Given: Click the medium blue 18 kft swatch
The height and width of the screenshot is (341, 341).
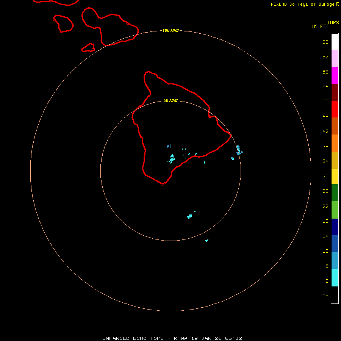Looking at the screenshot, I should point(335,244).
